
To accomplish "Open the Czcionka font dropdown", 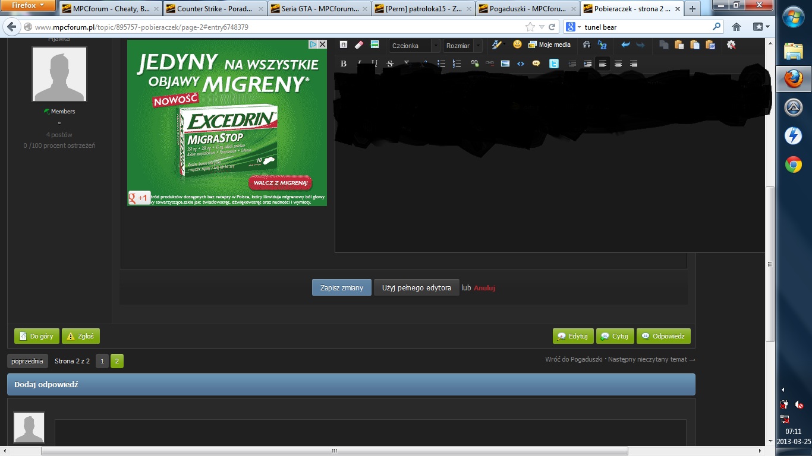I will pyautogui.click(x=414, y=46).
